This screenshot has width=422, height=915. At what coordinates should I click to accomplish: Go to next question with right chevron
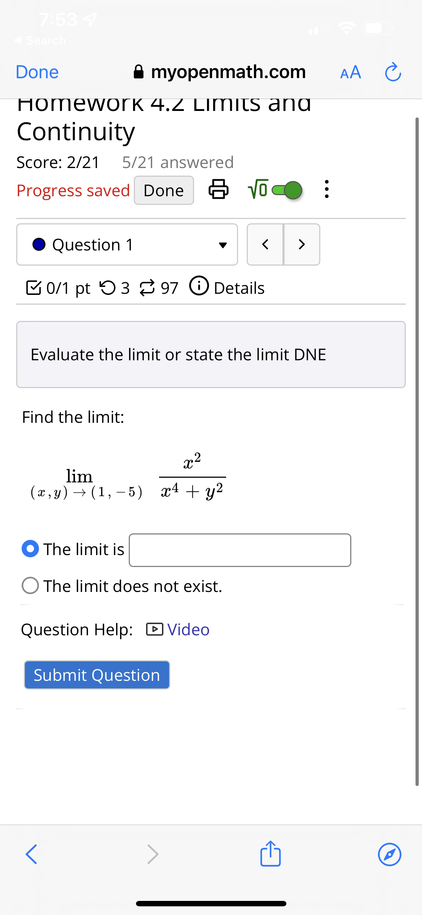coord(302,244)
